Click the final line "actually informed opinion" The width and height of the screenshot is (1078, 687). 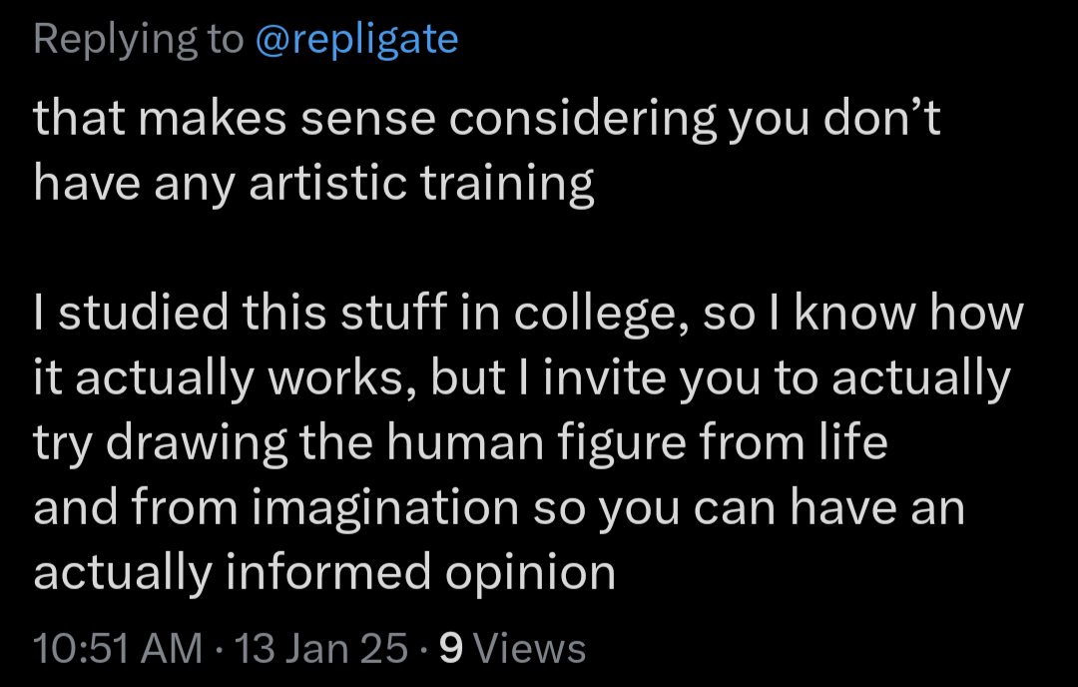pyautogui.click(x=324, y=572)
